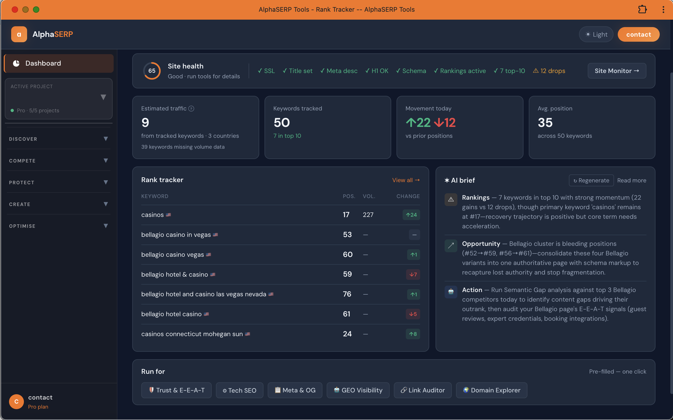
Task: Click the Movement today card
Action: tap(459, 127)
